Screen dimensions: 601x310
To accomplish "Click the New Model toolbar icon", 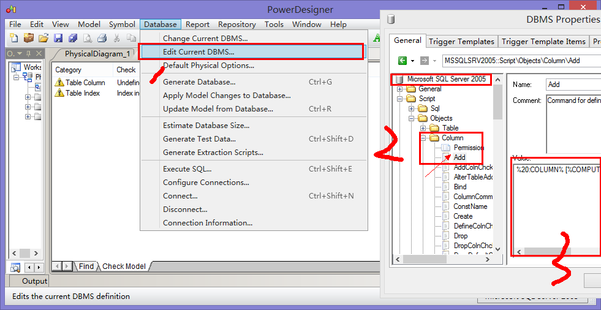I will [14, 38].
